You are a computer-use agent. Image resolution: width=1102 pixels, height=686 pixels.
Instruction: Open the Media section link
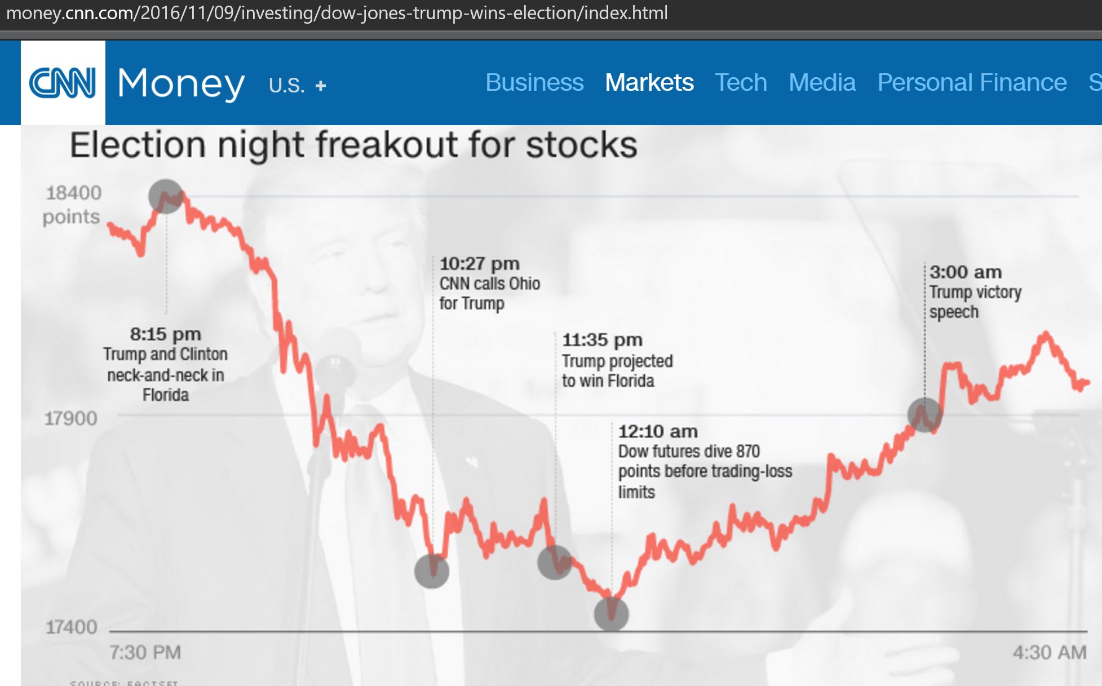(x=823, y=82)
